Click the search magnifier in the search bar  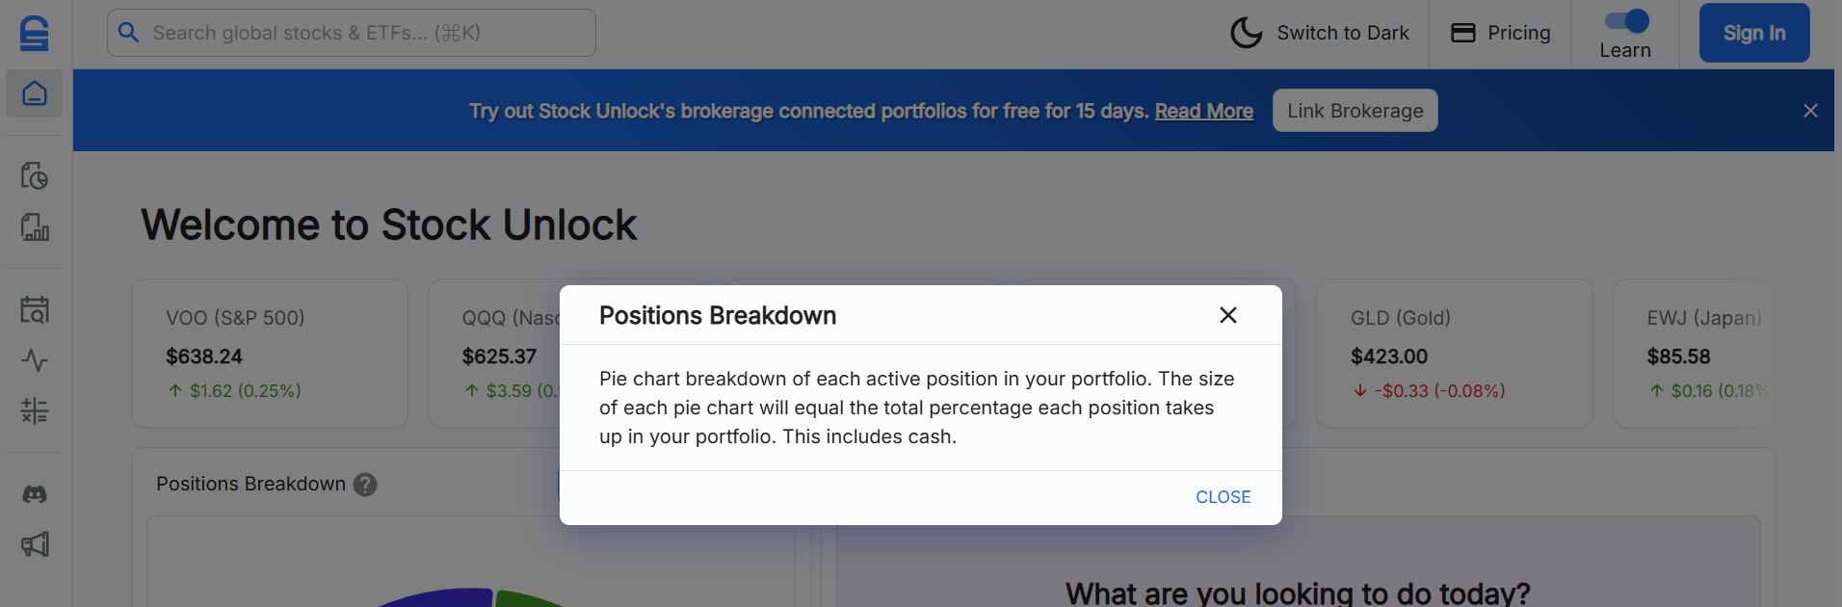129,32
